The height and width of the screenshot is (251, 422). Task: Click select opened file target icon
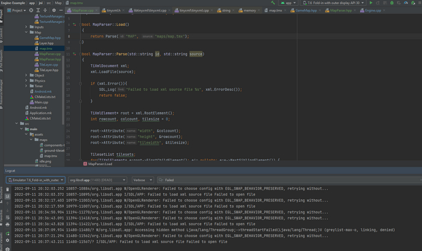[33, 10]
